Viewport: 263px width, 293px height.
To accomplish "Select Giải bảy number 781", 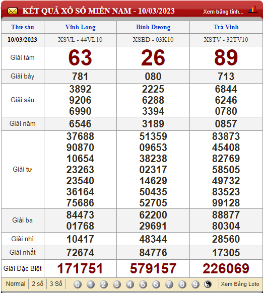I will coord(80,77).
